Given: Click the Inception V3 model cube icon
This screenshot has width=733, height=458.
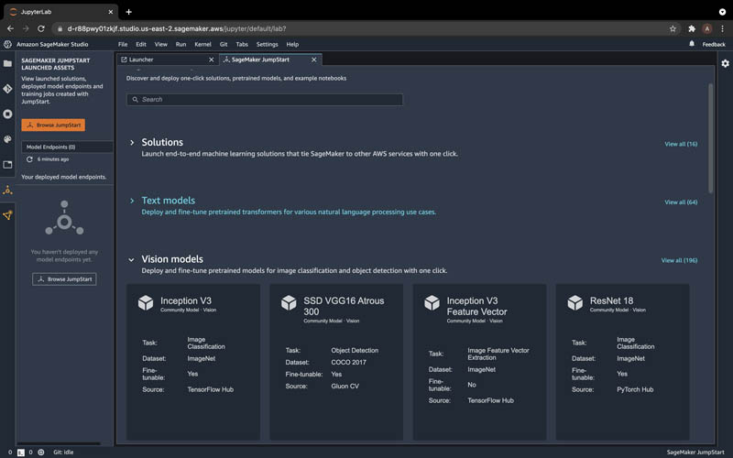Looking at the screenshot, I should click(146, 303).
